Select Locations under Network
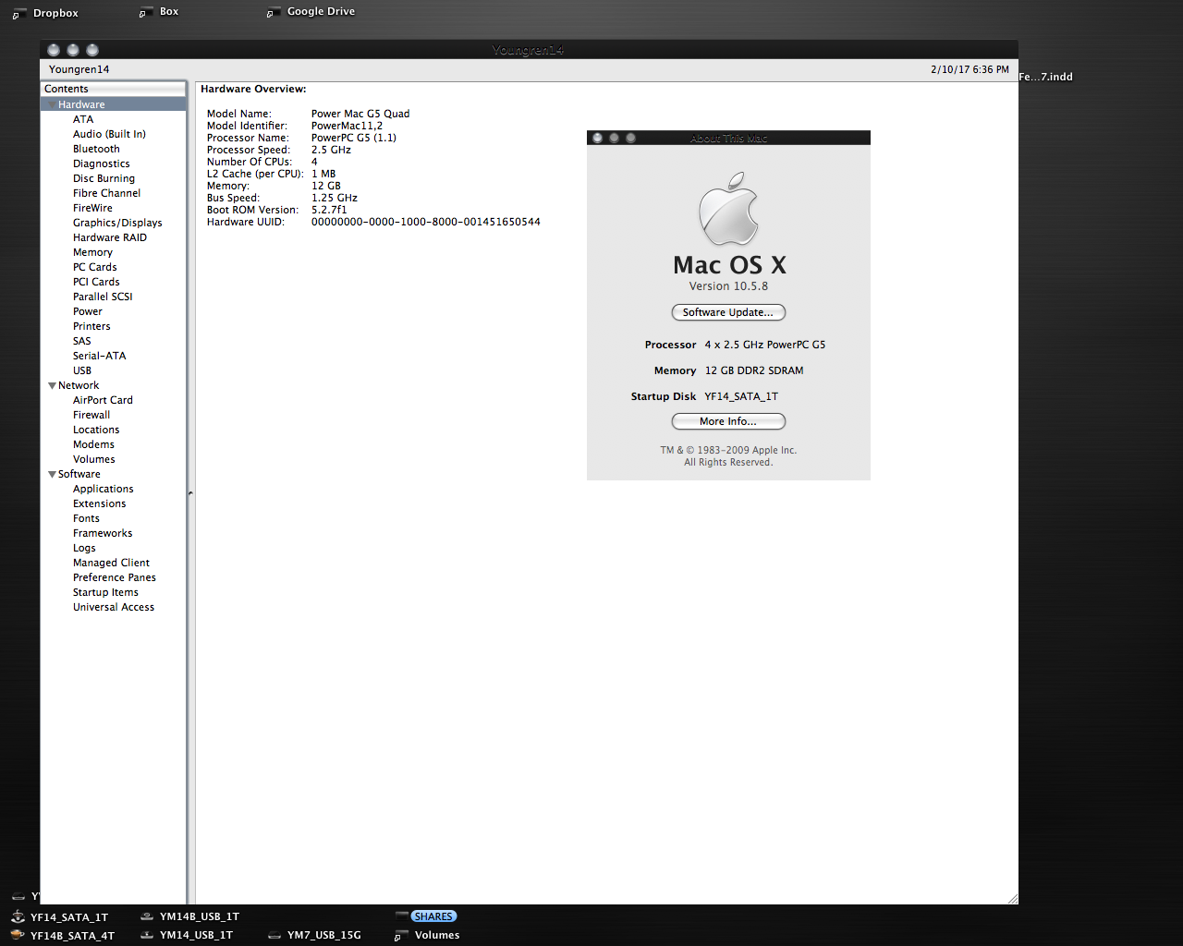Screen dimensions: 1183x946 click(x=96, y=430)
